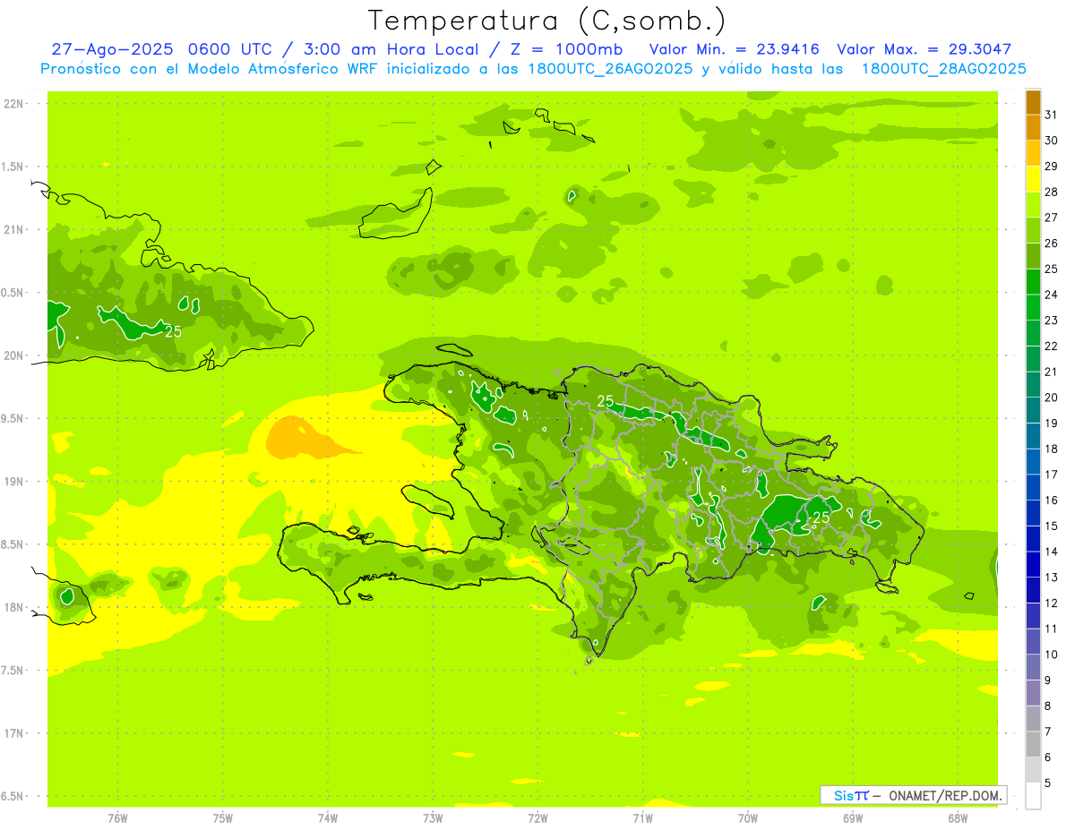
Task: Click the "Temperatura (C,somb.)" map title
Action: coord(547,21)
